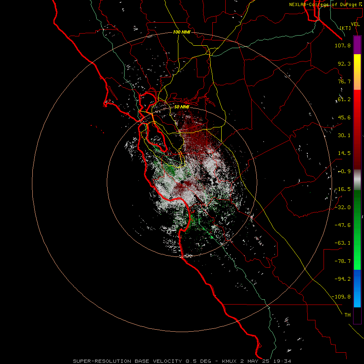Select the 30.1 velocity scale value
Screen dimensions: 364x364
344,135
